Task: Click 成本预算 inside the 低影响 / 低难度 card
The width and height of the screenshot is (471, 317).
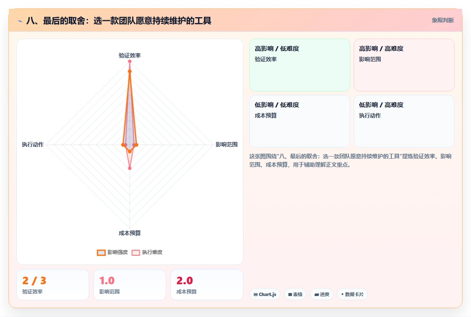Action: (266, 116)
